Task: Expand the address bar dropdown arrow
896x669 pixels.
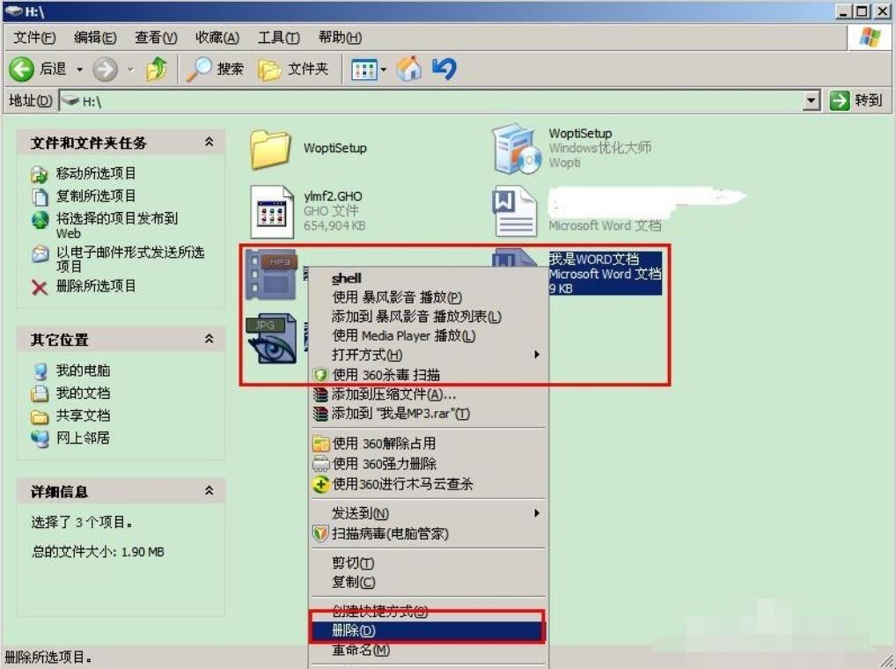Action: pos(812,101)
